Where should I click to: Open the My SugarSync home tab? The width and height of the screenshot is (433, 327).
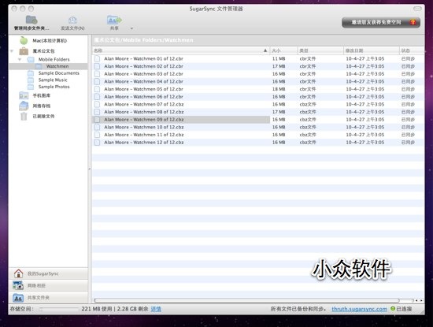[x=48, y=273]
